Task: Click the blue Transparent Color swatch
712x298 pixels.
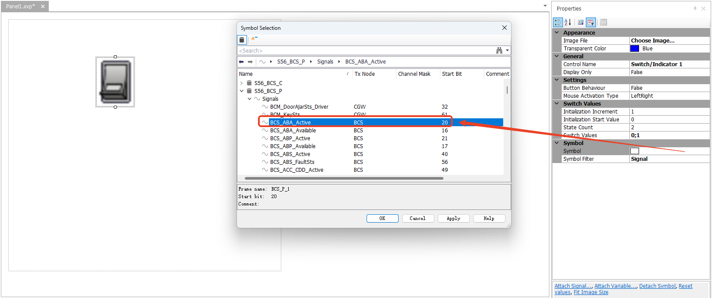Action: 635,49
